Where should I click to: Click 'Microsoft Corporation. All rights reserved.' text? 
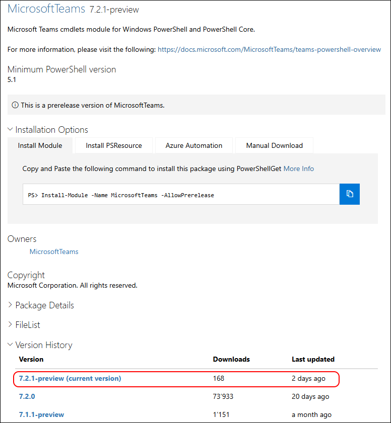pyautogui.click(x=73, y=285)
